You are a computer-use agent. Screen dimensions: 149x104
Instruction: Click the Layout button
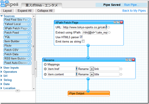7,11
